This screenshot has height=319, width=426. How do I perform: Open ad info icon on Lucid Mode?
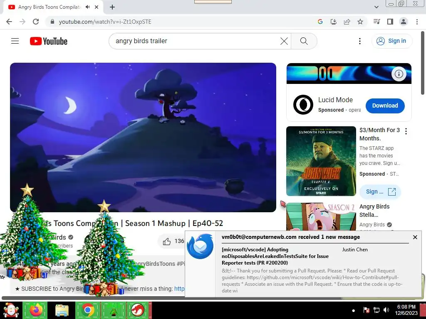click(x=399, y=74)
